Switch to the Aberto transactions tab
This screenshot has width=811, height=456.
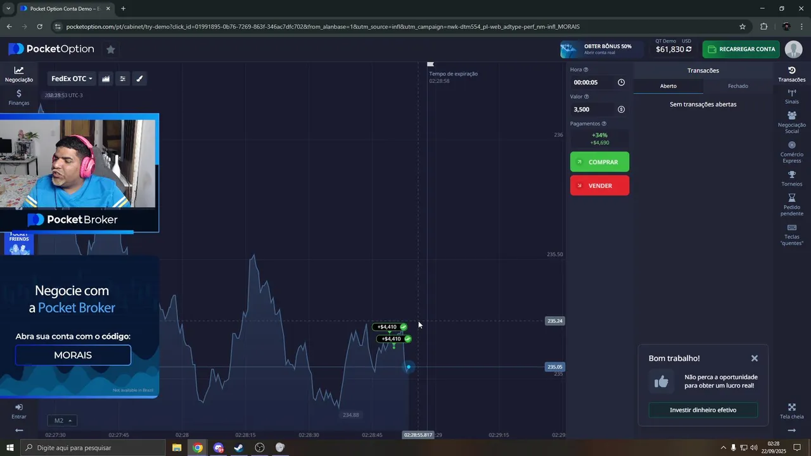coord(668,86)
